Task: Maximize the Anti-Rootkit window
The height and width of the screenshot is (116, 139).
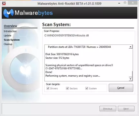Action: 125,3
